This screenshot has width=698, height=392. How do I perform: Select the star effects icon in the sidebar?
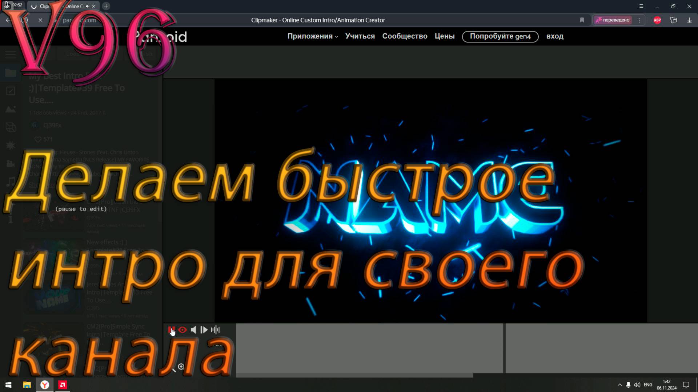pos(10,146)
